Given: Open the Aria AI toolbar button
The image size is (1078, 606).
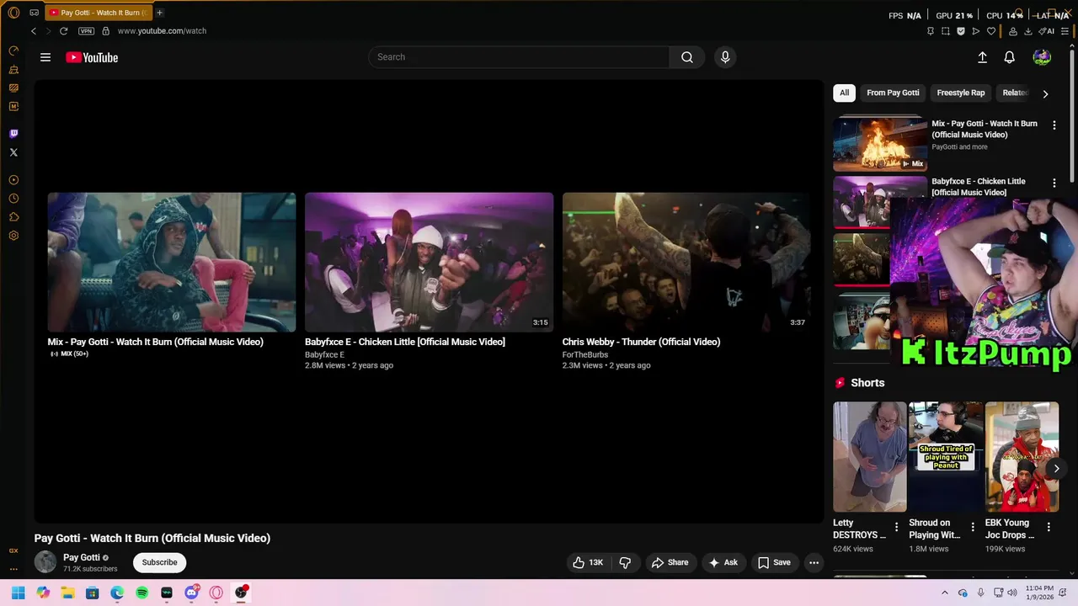Looking at the screenshot, I should (1047, 31).
